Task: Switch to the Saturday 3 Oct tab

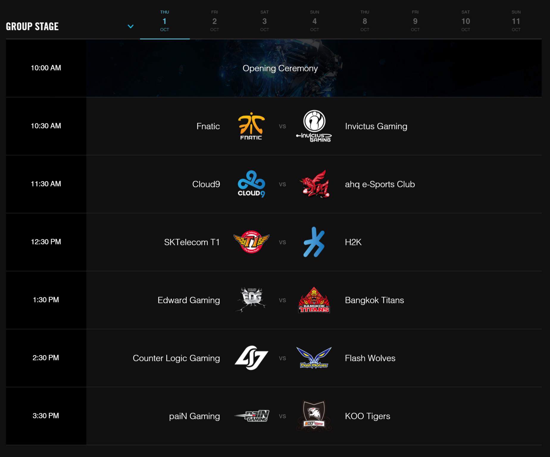Action: [x=265, y=21]
